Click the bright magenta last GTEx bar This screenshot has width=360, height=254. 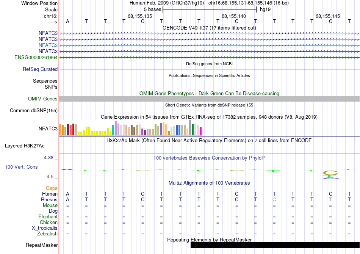[x=200, y=131]
